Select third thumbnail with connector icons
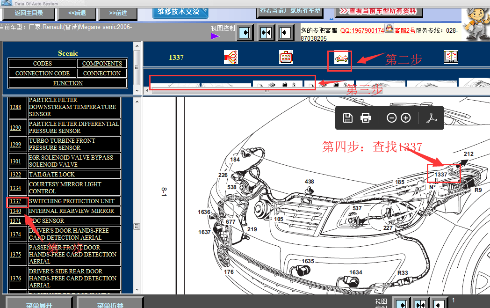The height and width of the screenshot is (308, 490). (x=278, y=84)
